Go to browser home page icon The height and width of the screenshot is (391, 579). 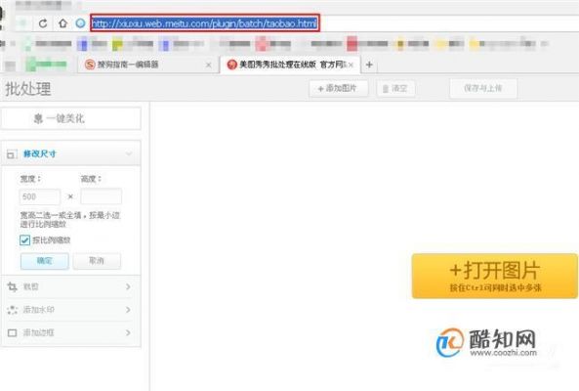(62, 23)
